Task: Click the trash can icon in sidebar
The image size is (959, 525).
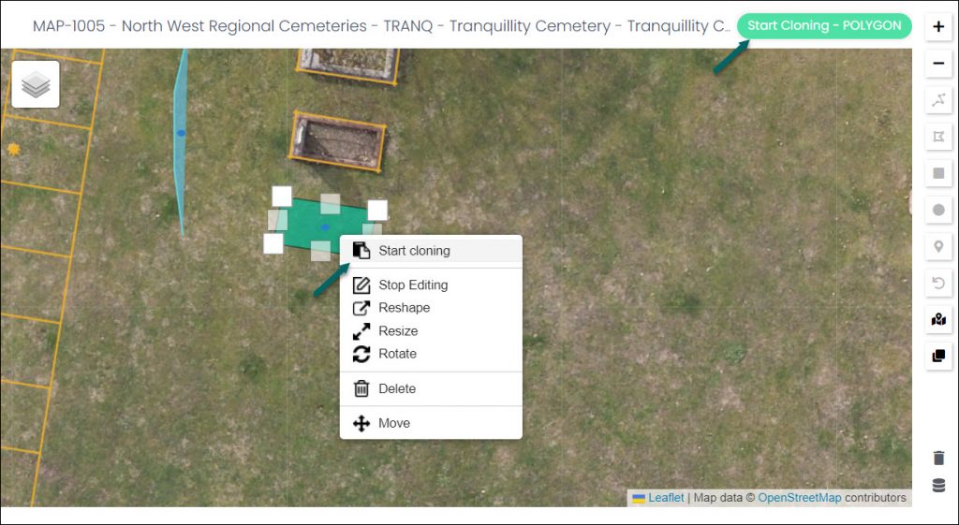Action: click(938, 458)
